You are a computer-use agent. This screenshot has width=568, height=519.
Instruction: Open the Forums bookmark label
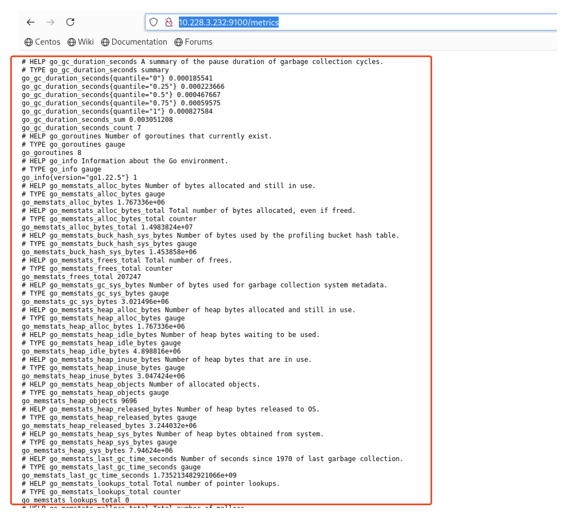tap(199, 42)
